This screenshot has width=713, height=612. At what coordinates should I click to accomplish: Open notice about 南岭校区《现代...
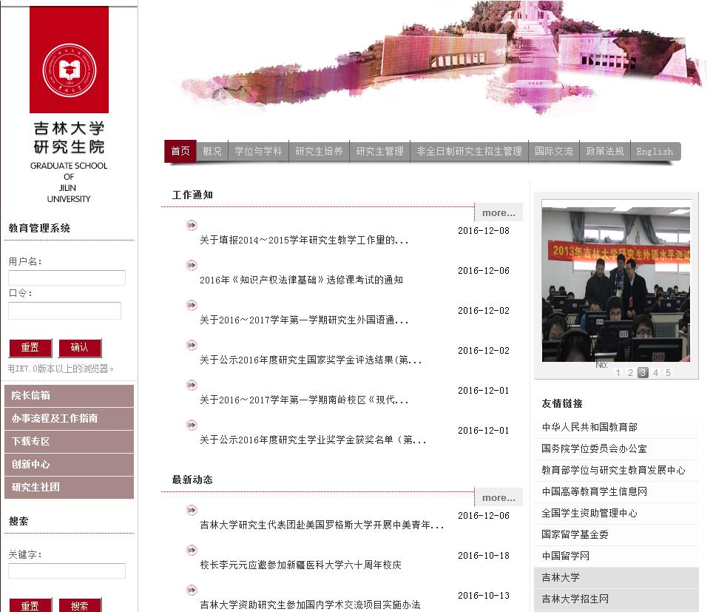(304, 400)
